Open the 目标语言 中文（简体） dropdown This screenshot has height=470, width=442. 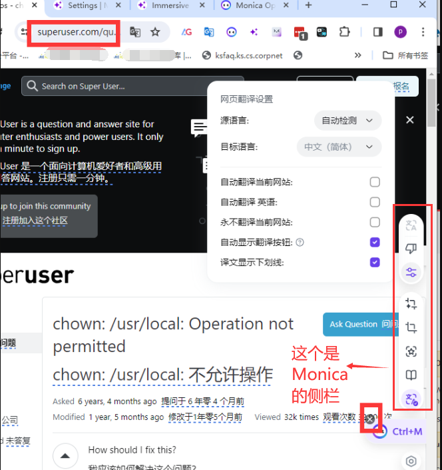(339, 147)
